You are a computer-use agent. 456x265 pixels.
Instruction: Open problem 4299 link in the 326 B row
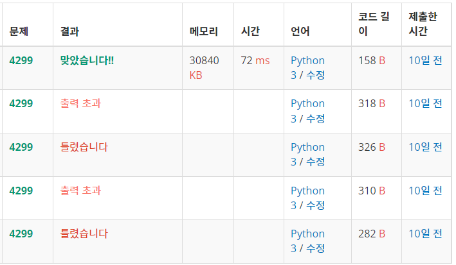pyautogui.click(x=21, y=147)
